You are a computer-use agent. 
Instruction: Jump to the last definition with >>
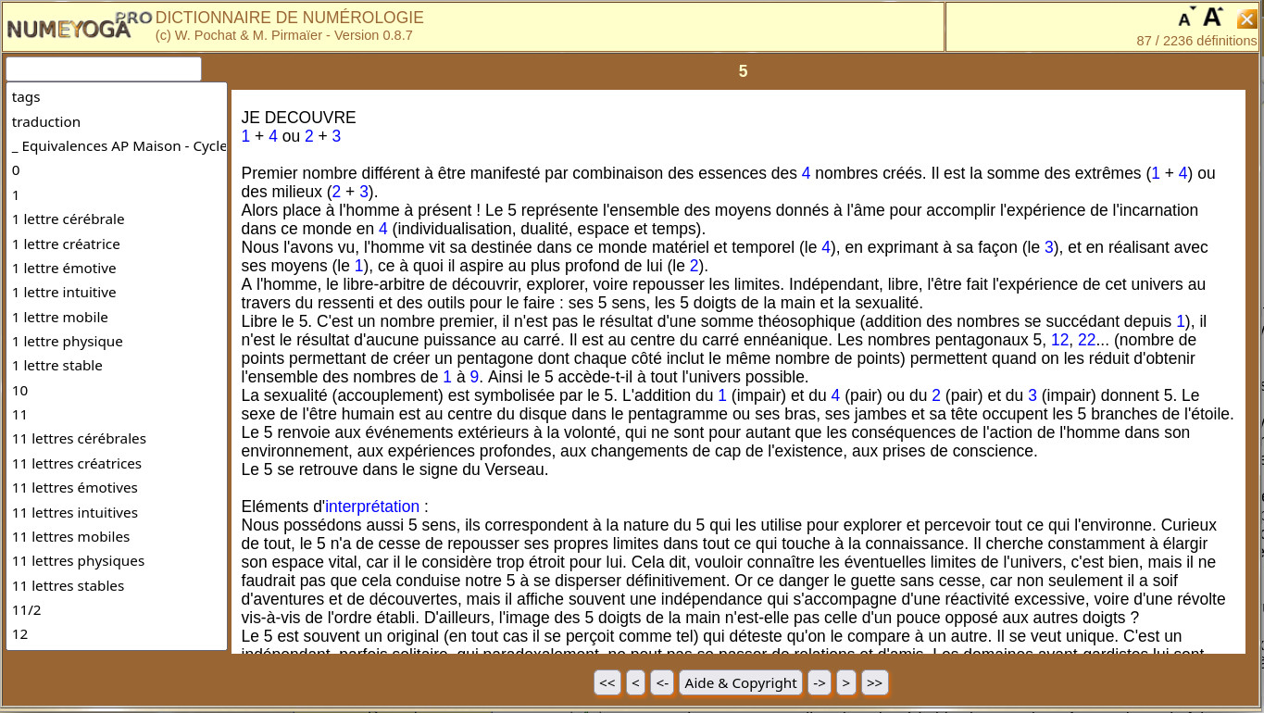[x=874, y=682]
